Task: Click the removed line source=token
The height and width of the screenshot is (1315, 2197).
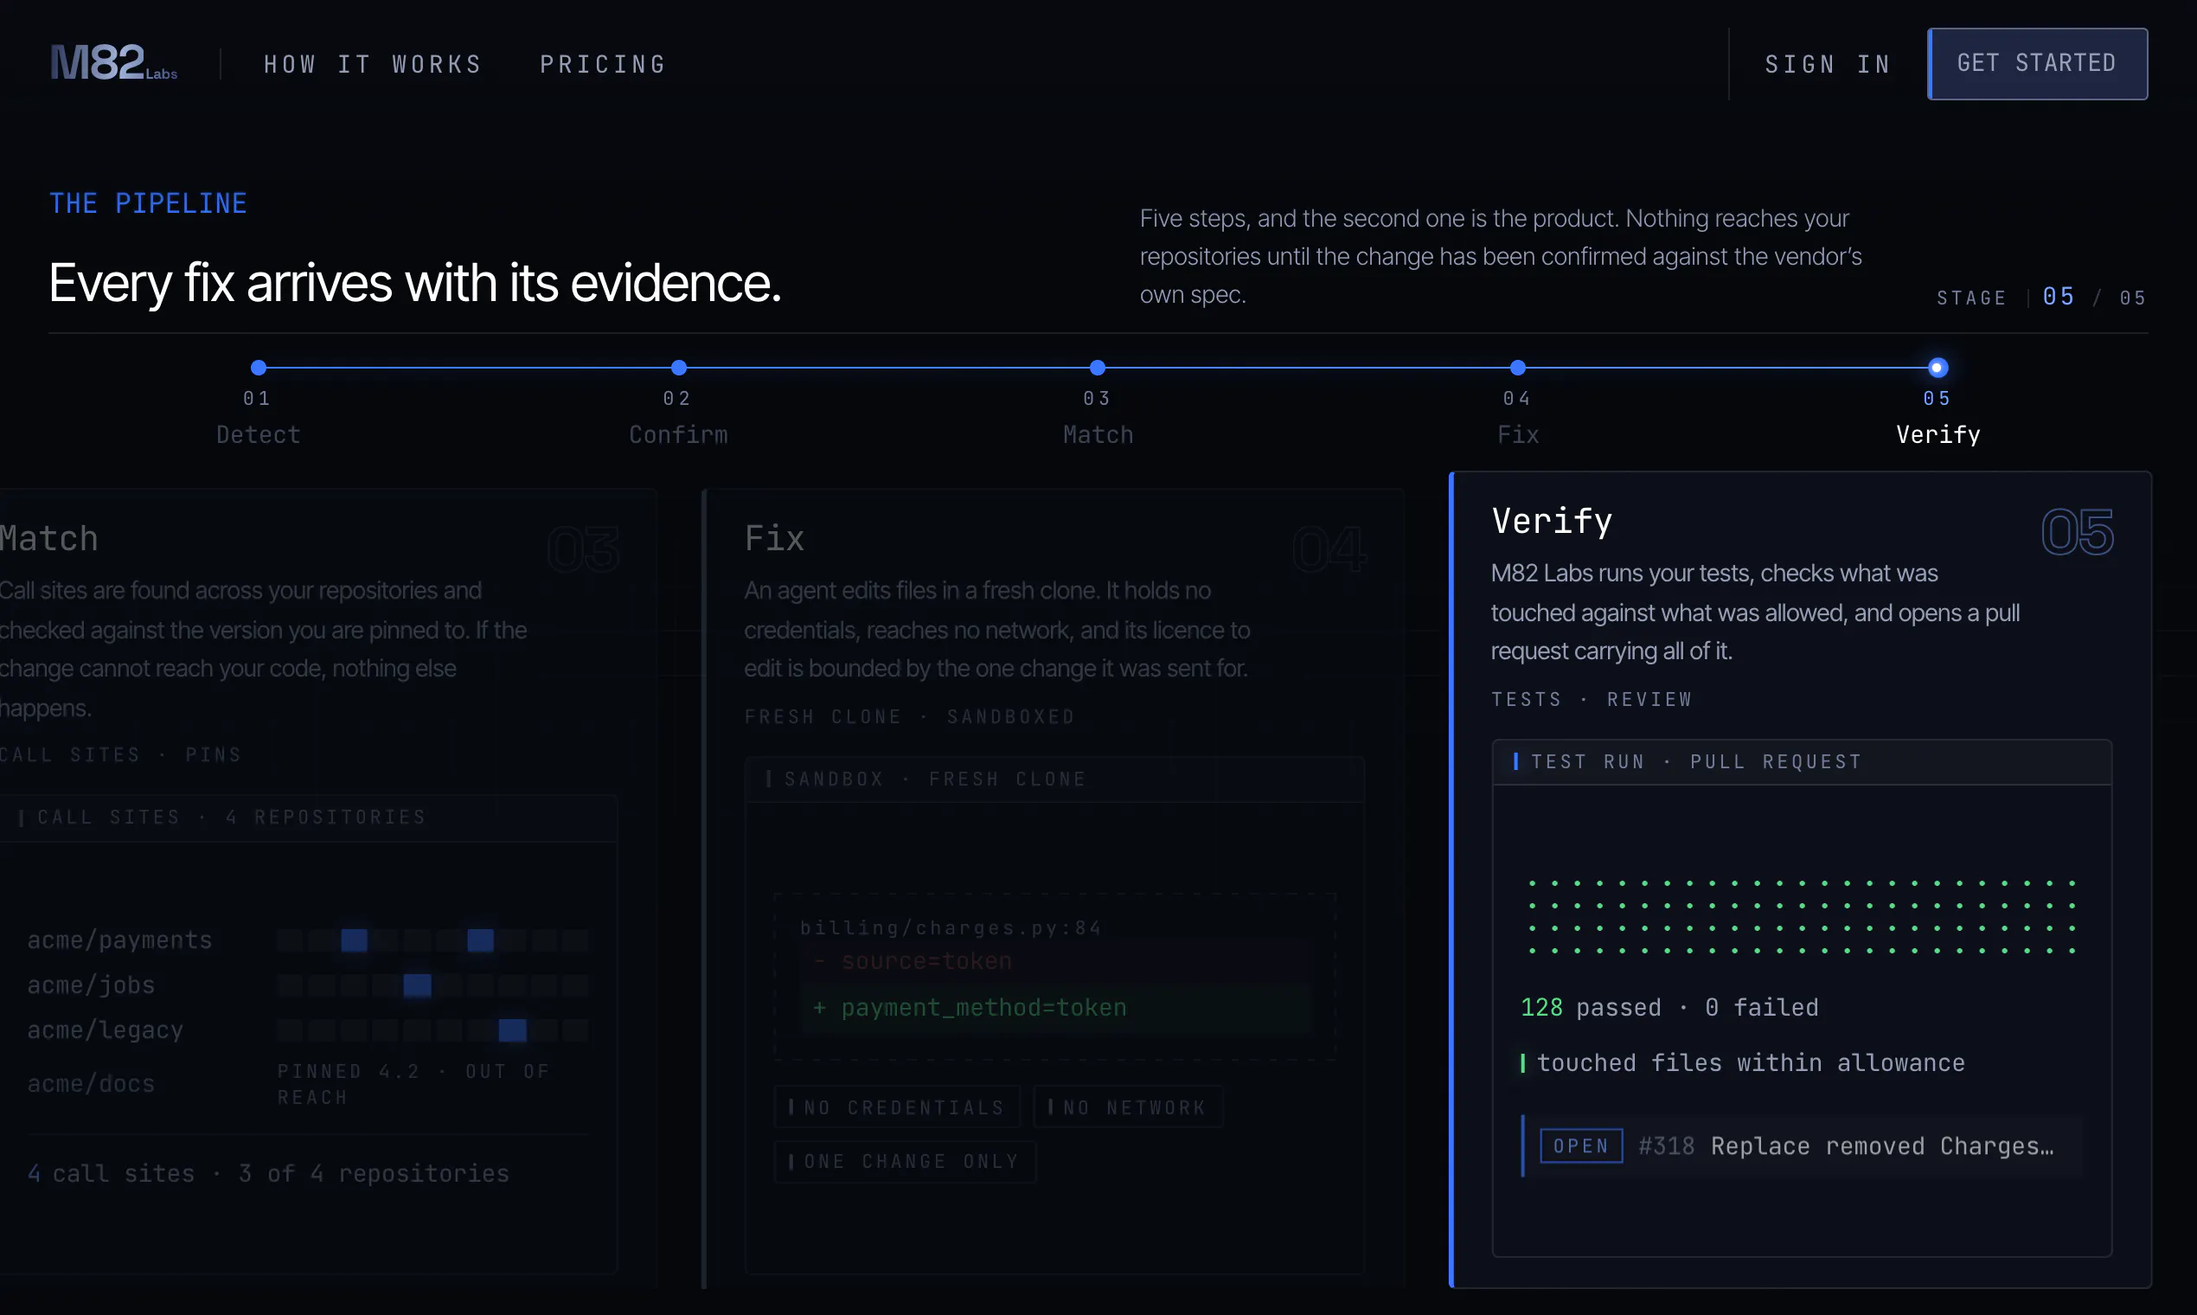Action: tap(1054, 960)
